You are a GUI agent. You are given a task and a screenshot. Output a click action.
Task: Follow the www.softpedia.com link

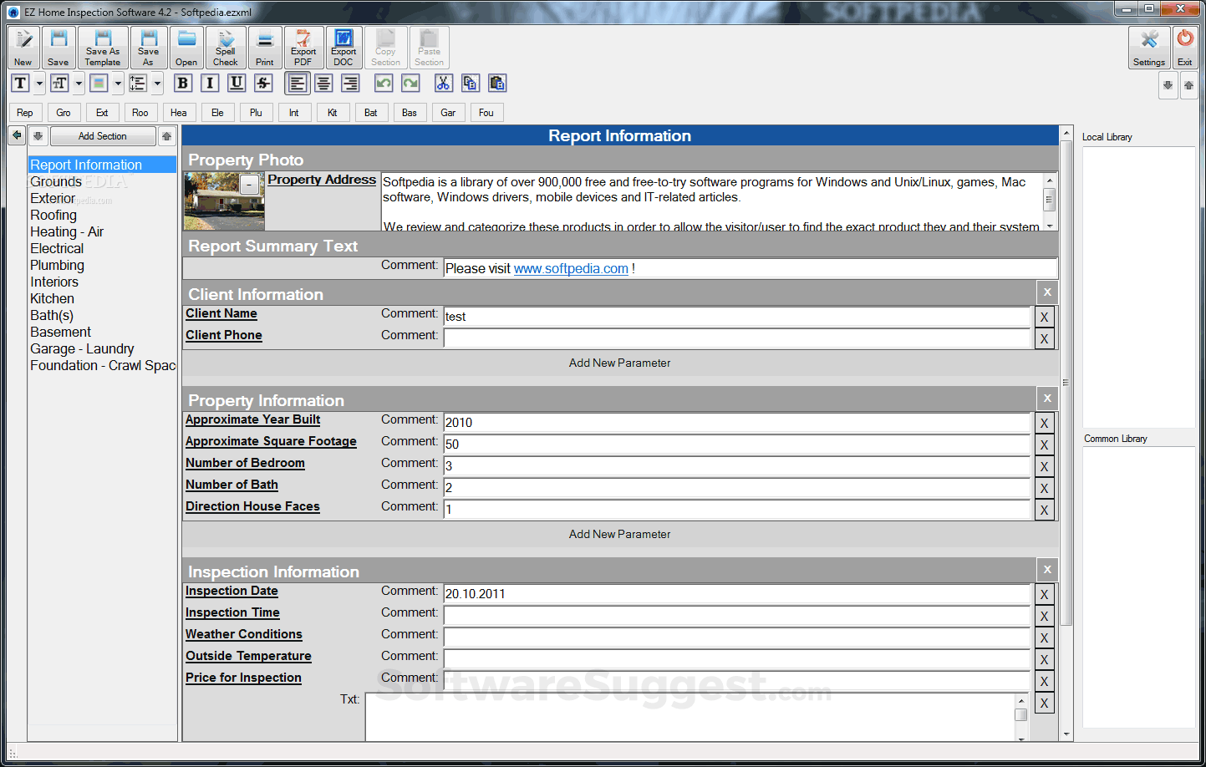click(x=570, y=268)
